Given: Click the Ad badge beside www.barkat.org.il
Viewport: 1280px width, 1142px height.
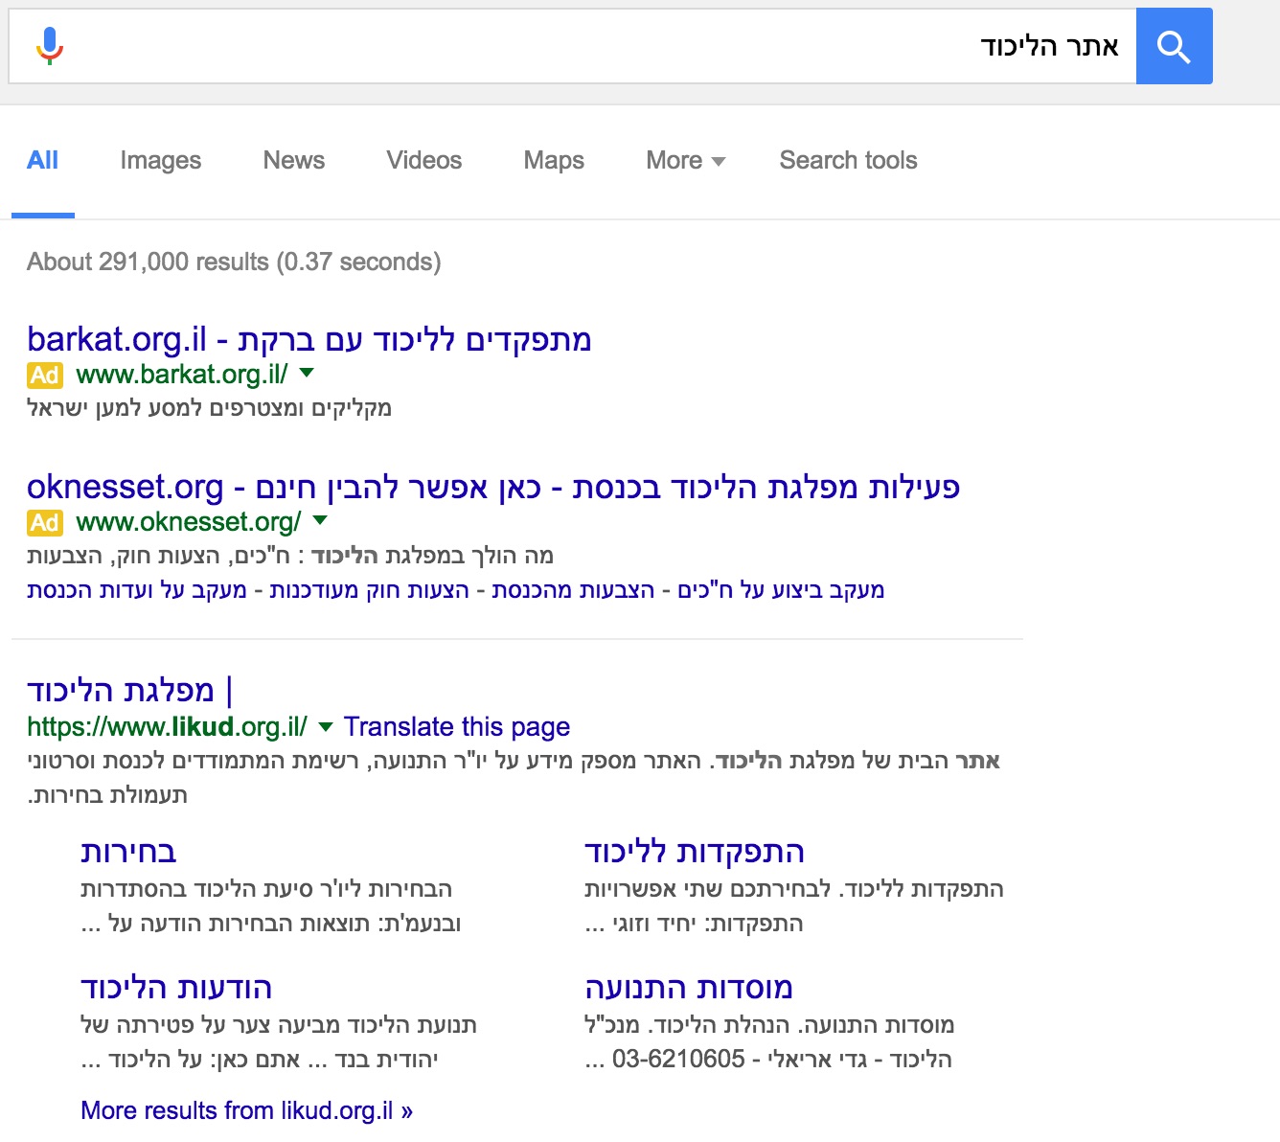Looking at the screenshot, I should 45,376.
